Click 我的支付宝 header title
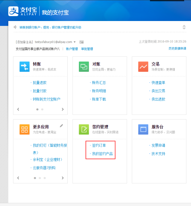Viewport: 191px width, 206px height. point(55,13)
